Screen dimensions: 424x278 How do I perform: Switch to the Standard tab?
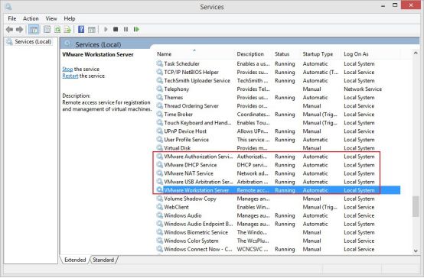click(103, 260)
